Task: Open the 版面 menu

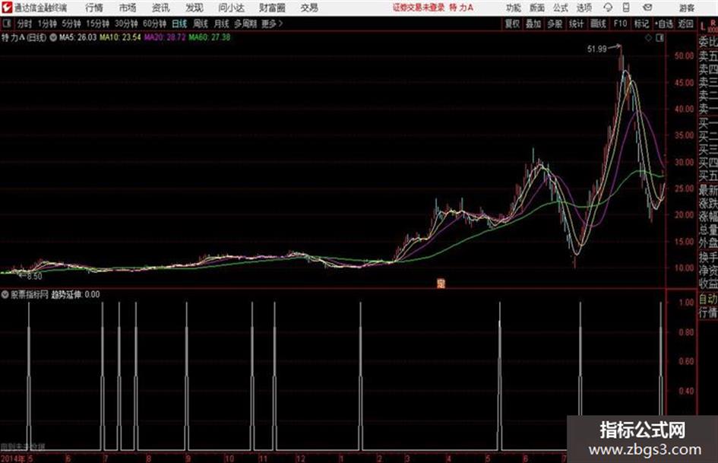Action: click(536, 8)
